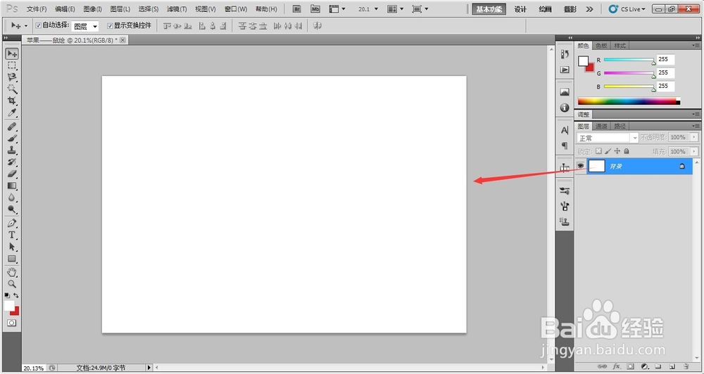704x374 pixels.
Task: Uncheck the 显示变换控件 checkbox
Action: coord(110,26)
